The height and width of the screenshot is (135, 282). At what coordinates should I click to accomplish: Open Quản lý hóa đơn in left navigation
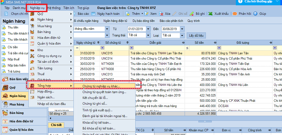(x=24, y=130)
